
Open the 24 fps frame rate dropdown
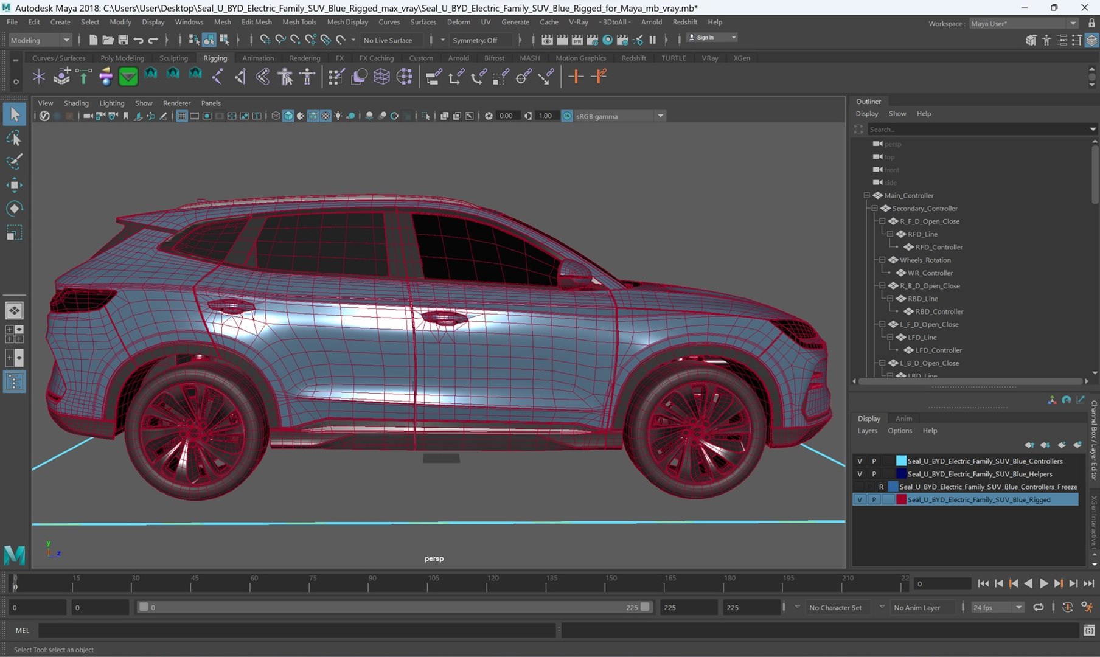997,607
